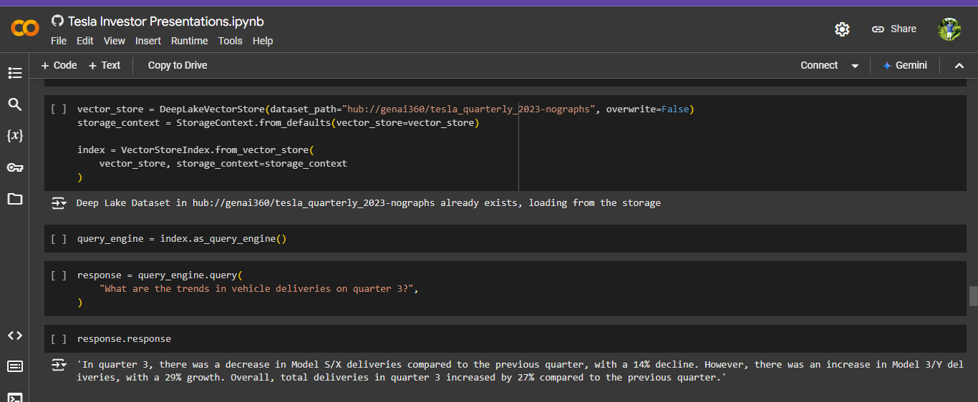The height and width of the screenshot is (402, 978).
Task: Click Copy to Drive button
Action: 178,65
